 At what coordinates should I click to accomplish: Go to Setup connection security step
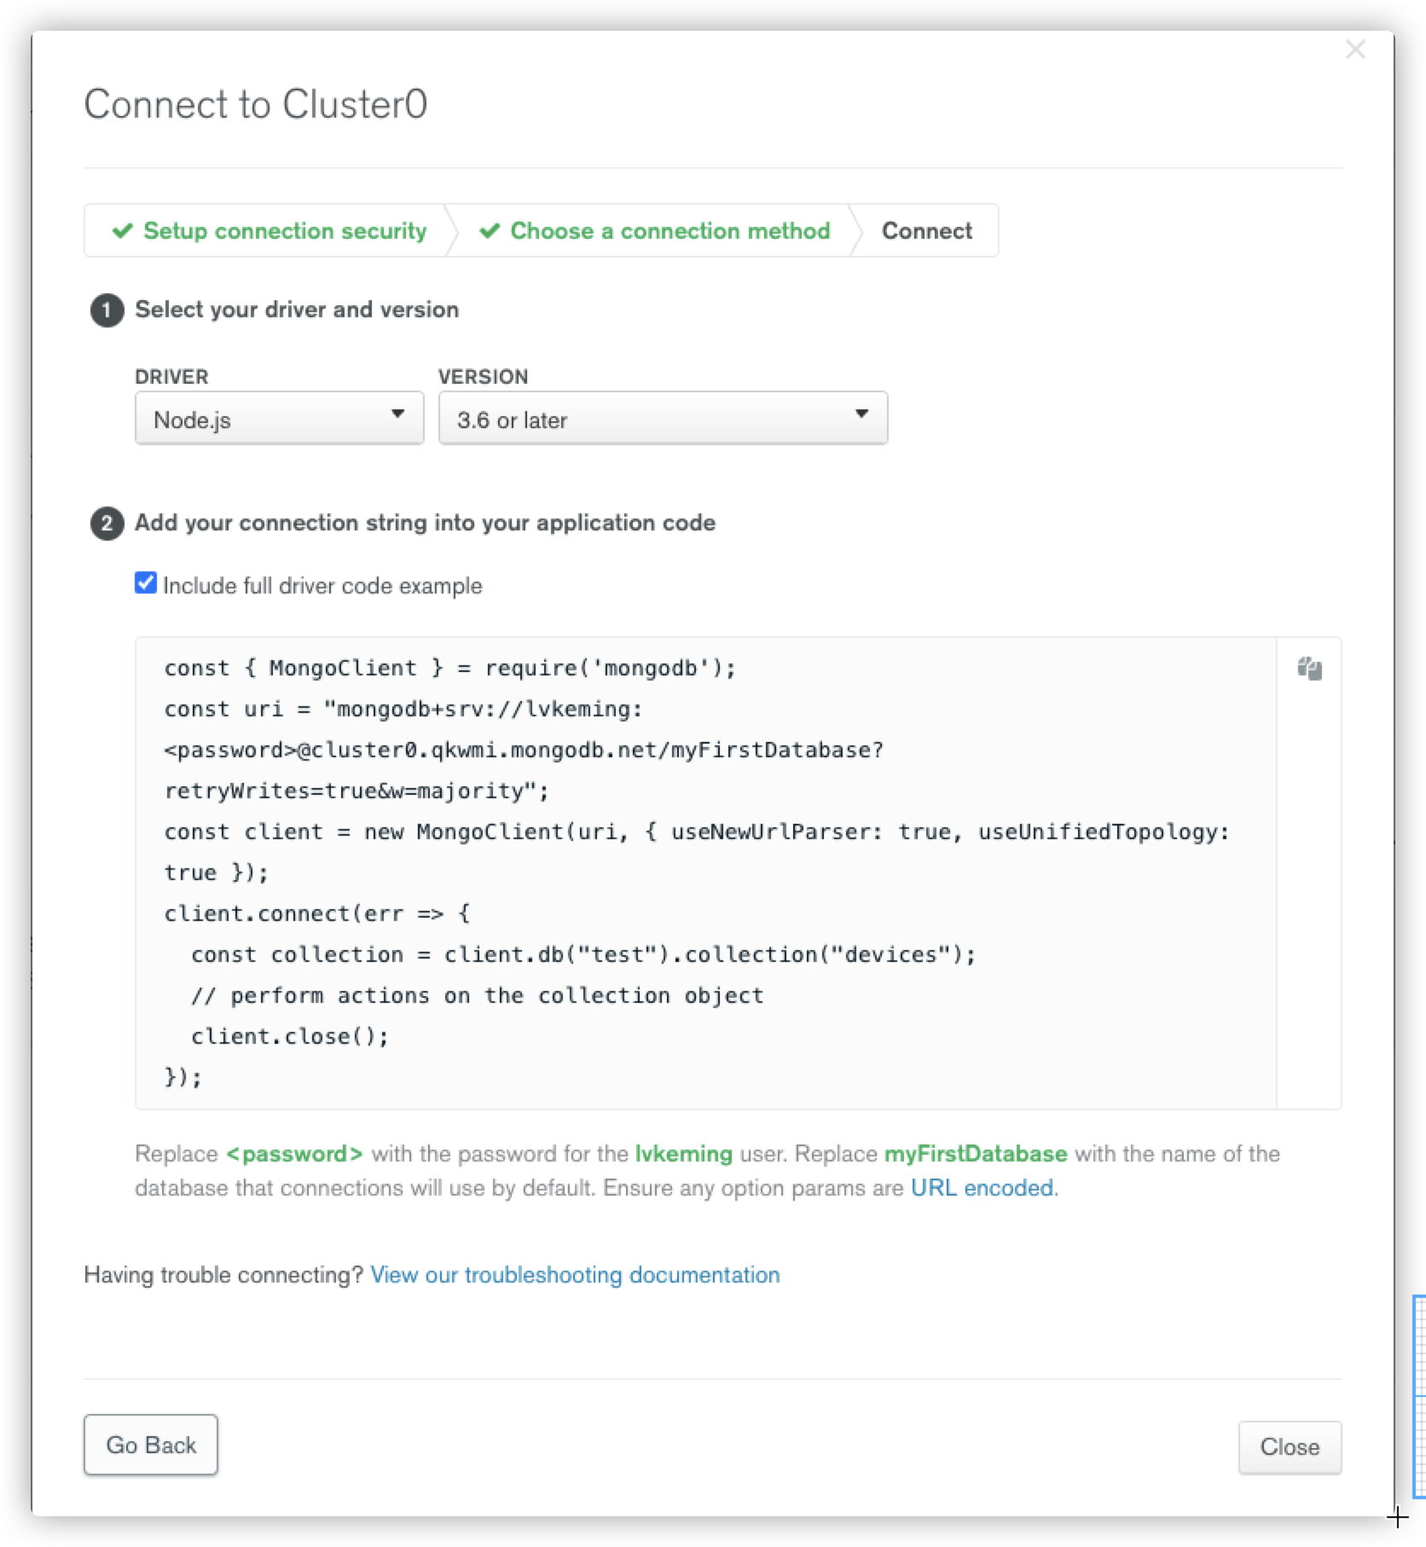point(284,231)
